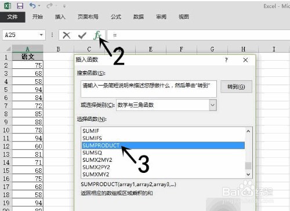290x211 pixels.
Task: Confirm the formula entry with checkmark
Action: pos(82,35)
